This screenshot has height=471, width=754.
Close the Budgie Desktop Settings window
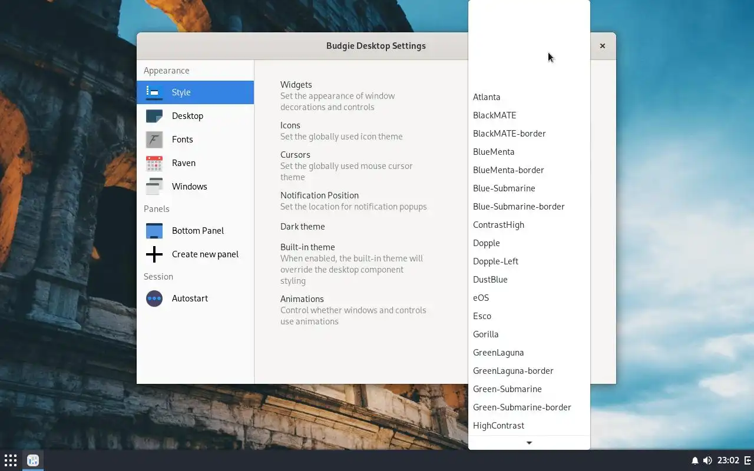pos(602,46)
